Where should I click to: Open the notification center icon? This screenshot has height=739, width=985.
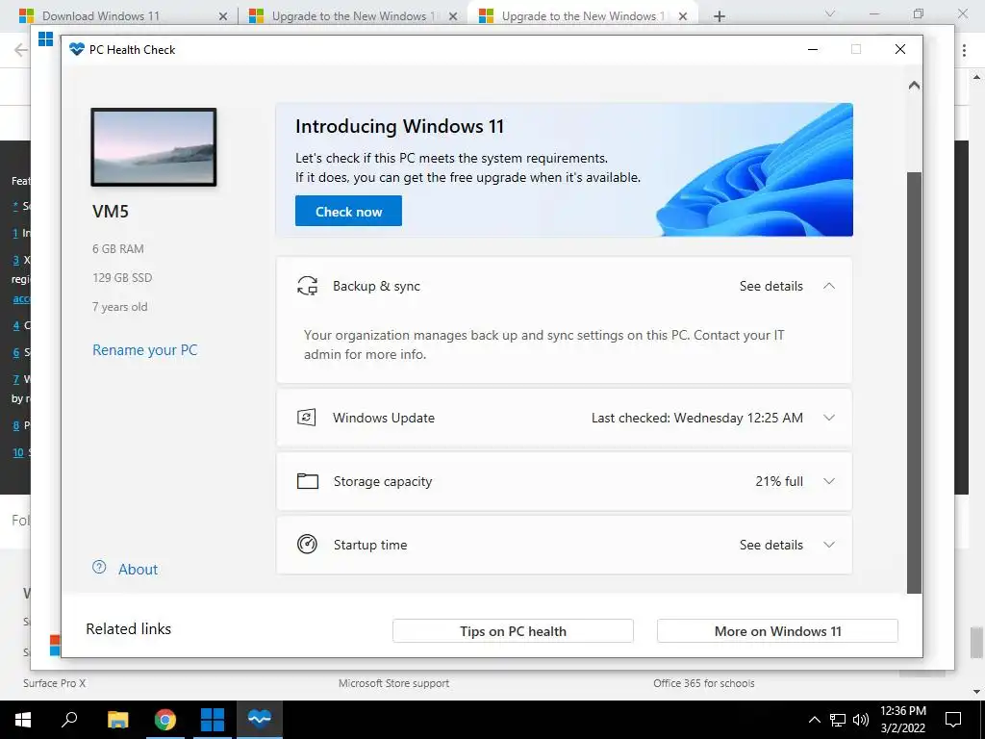pos(953,720)
